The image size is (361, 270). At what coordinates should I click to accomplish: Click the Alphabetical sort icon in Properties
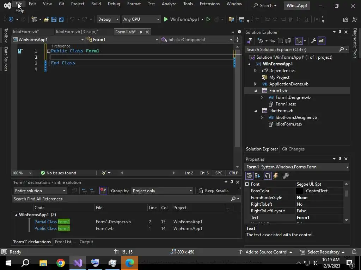[257, 176]
